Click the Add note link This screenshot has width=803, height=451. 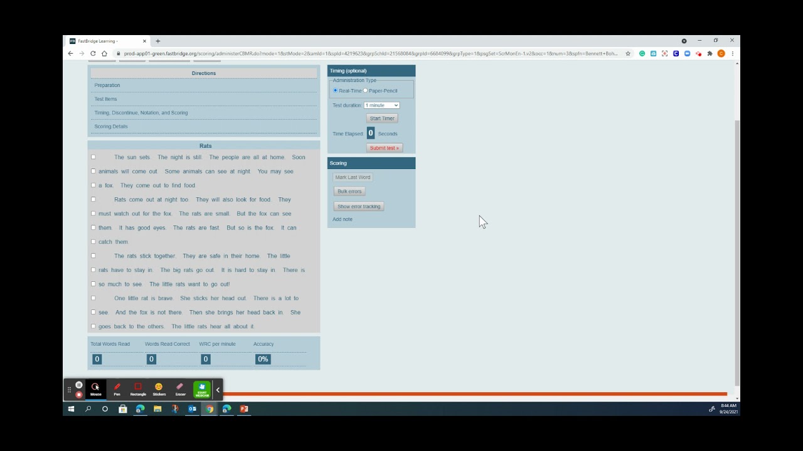pos(343,219)
